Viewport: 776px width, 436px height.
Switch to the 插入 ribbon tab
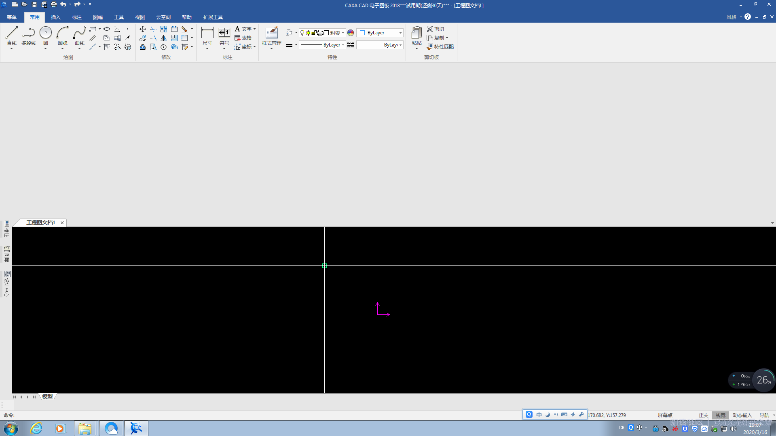click(x=56, y=17)
